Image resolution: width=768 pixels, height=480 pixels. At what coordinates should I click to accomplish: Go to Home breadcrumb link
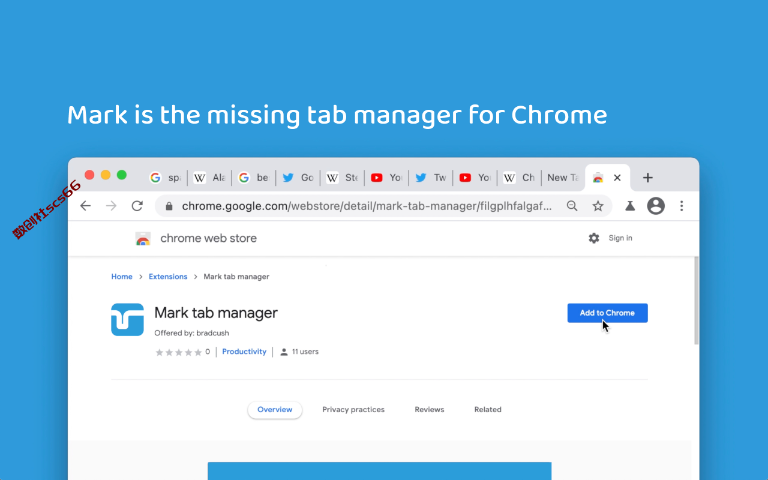tap(122, 277)
